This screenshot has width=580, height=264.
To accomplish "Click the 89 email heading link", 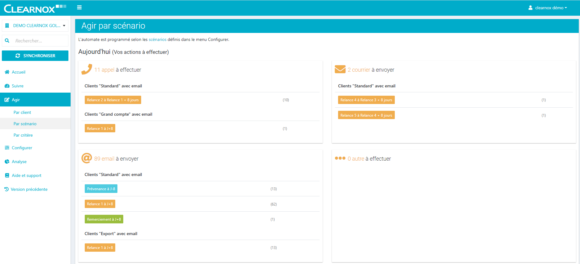I will coord(104,159).
